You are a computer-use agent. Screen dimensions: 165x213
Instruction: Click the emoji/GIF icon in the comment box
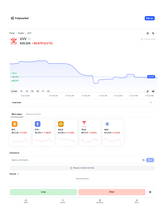143,160
